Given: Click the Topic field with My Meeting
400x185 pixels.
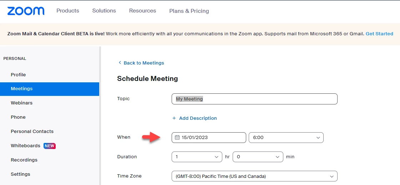Looking at the screenshot, I should [254, 99].
